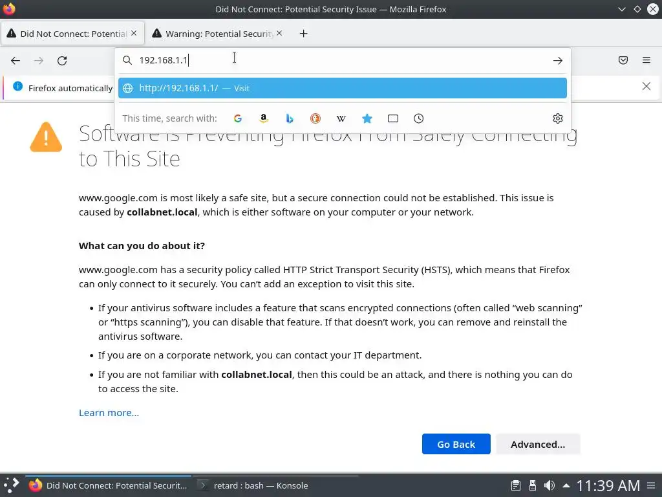The image size is (662, 497).
Task: Search this time with Bing
Action: coord(289,118)
